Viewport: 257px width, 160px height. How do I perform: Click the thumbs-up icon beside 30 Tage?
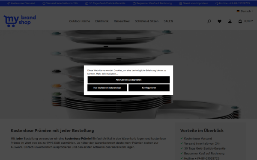[87, 3]
